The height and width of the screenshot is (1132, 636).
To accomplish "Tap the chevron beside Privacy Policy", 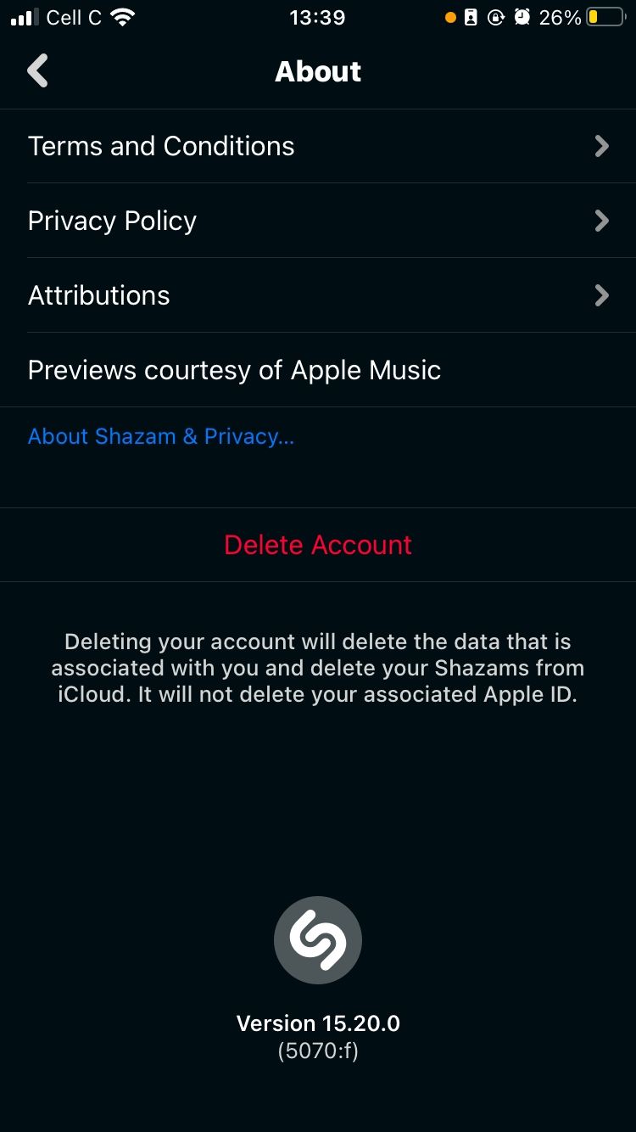I will point(601,221).
